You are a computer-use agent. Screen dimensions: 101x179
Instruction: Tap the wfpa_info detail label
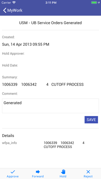pyautogui.click(x=10, y=143)
